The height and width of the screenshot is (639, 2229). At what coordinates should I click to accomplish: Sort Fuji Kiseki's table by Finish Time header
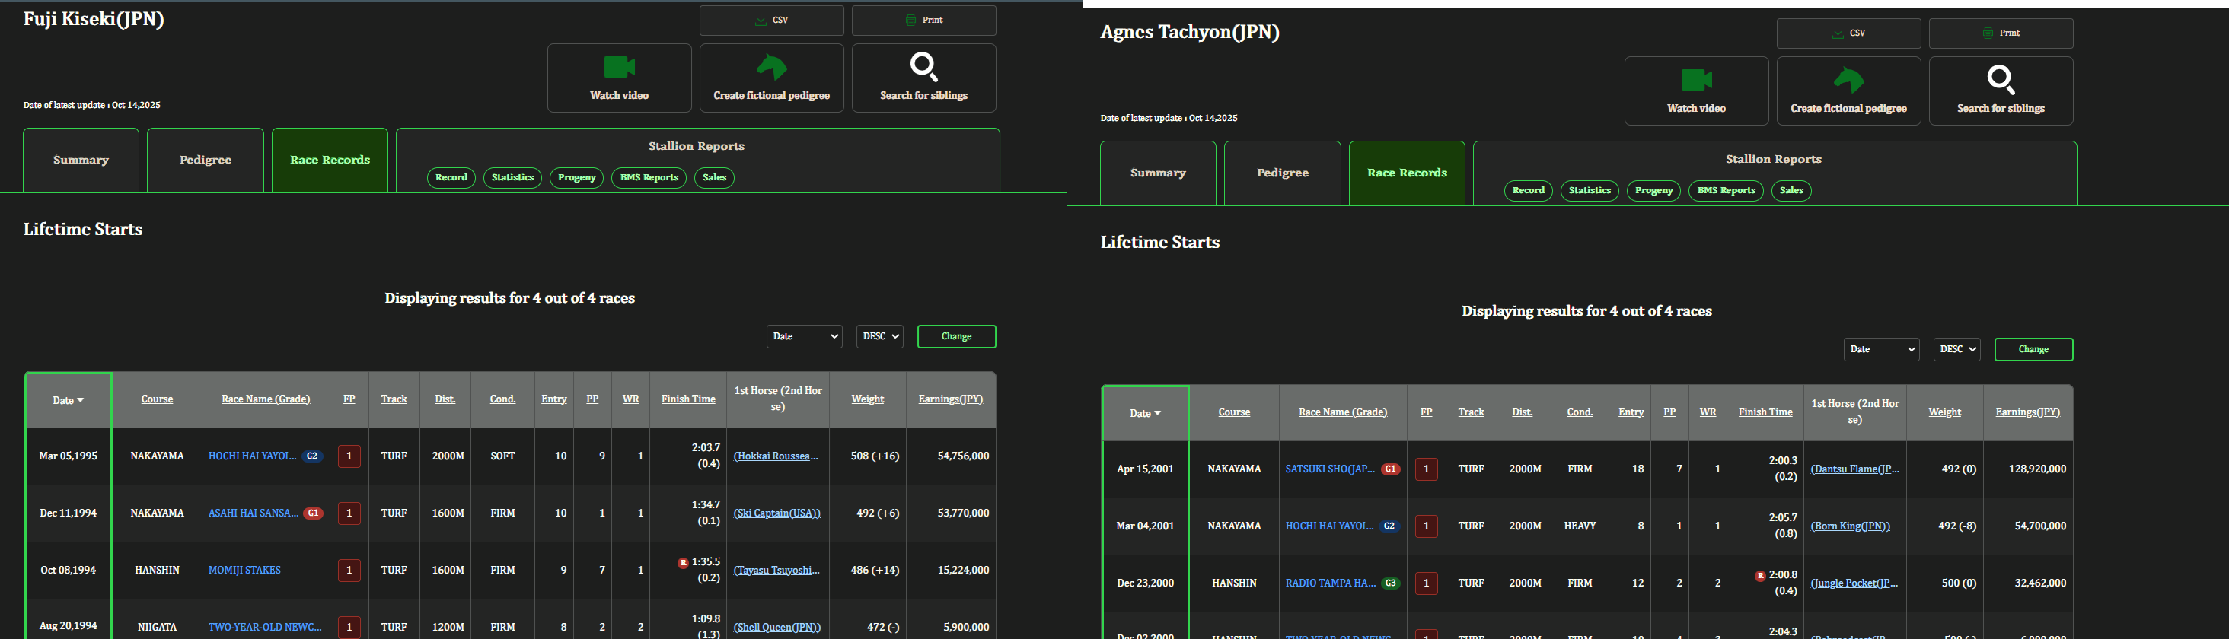(689, 399)
